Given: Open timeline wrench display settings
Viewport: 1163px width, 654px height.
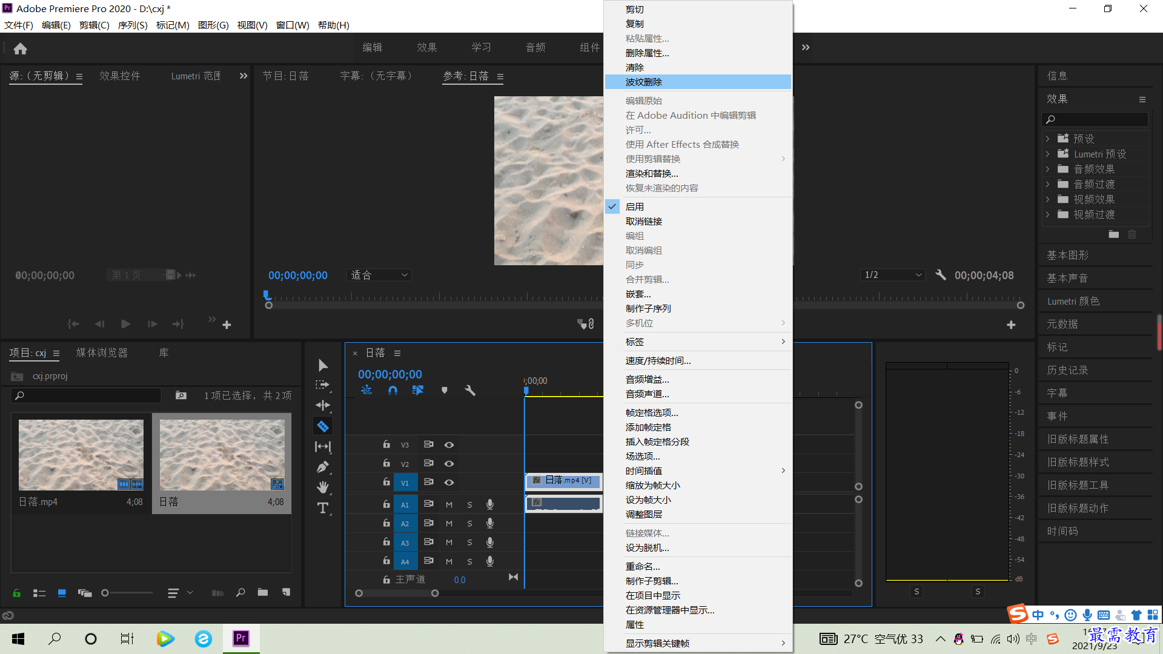Looking at the screenshot, I should click(x=470, y=391).
